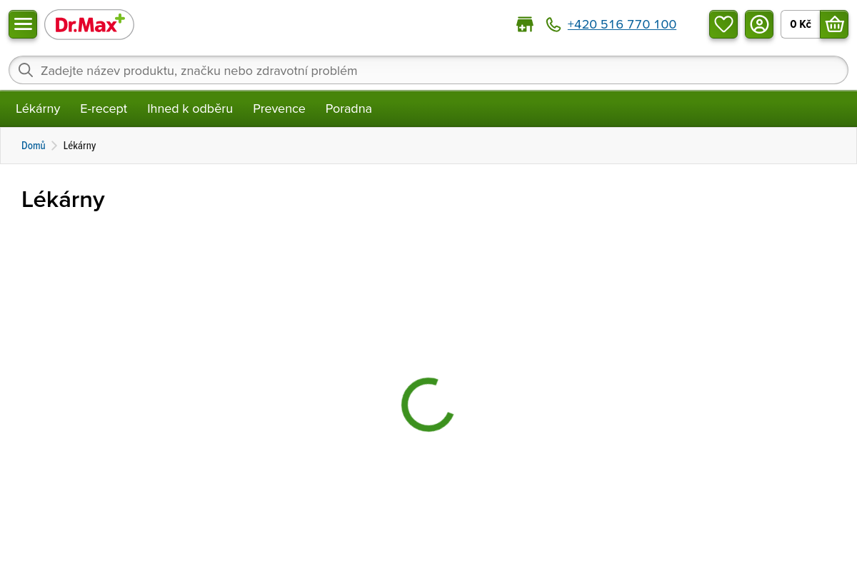Click the Dr.Max logo
The width and height of the screenshot is (857, 571).
pyautogui.click(x=89, y=24)
